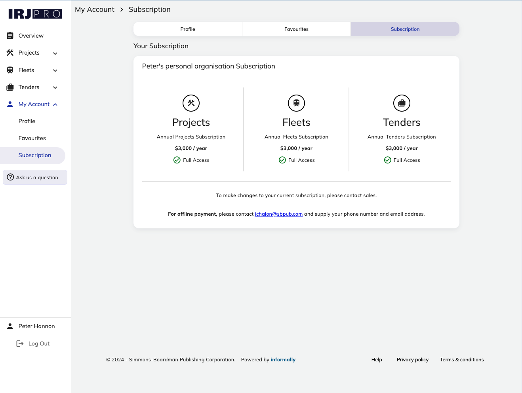This screenshot has width=522, height=393.
Task: Click the Fleets train icon in sidebar
Action: tap(10, 70)
